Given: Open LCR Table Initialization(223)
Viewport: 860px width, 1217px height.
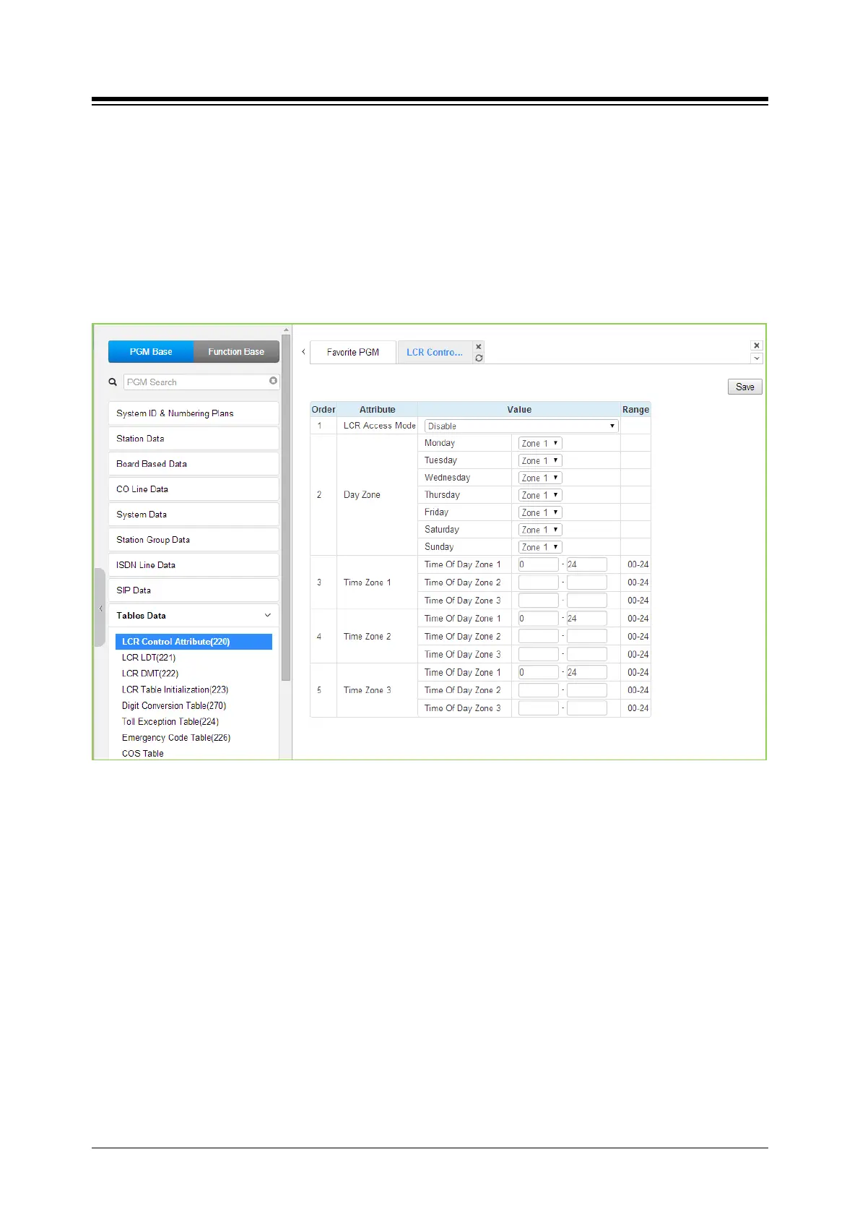Looking at the screenshot, I should pyautogui.click(x=175, y=689).
